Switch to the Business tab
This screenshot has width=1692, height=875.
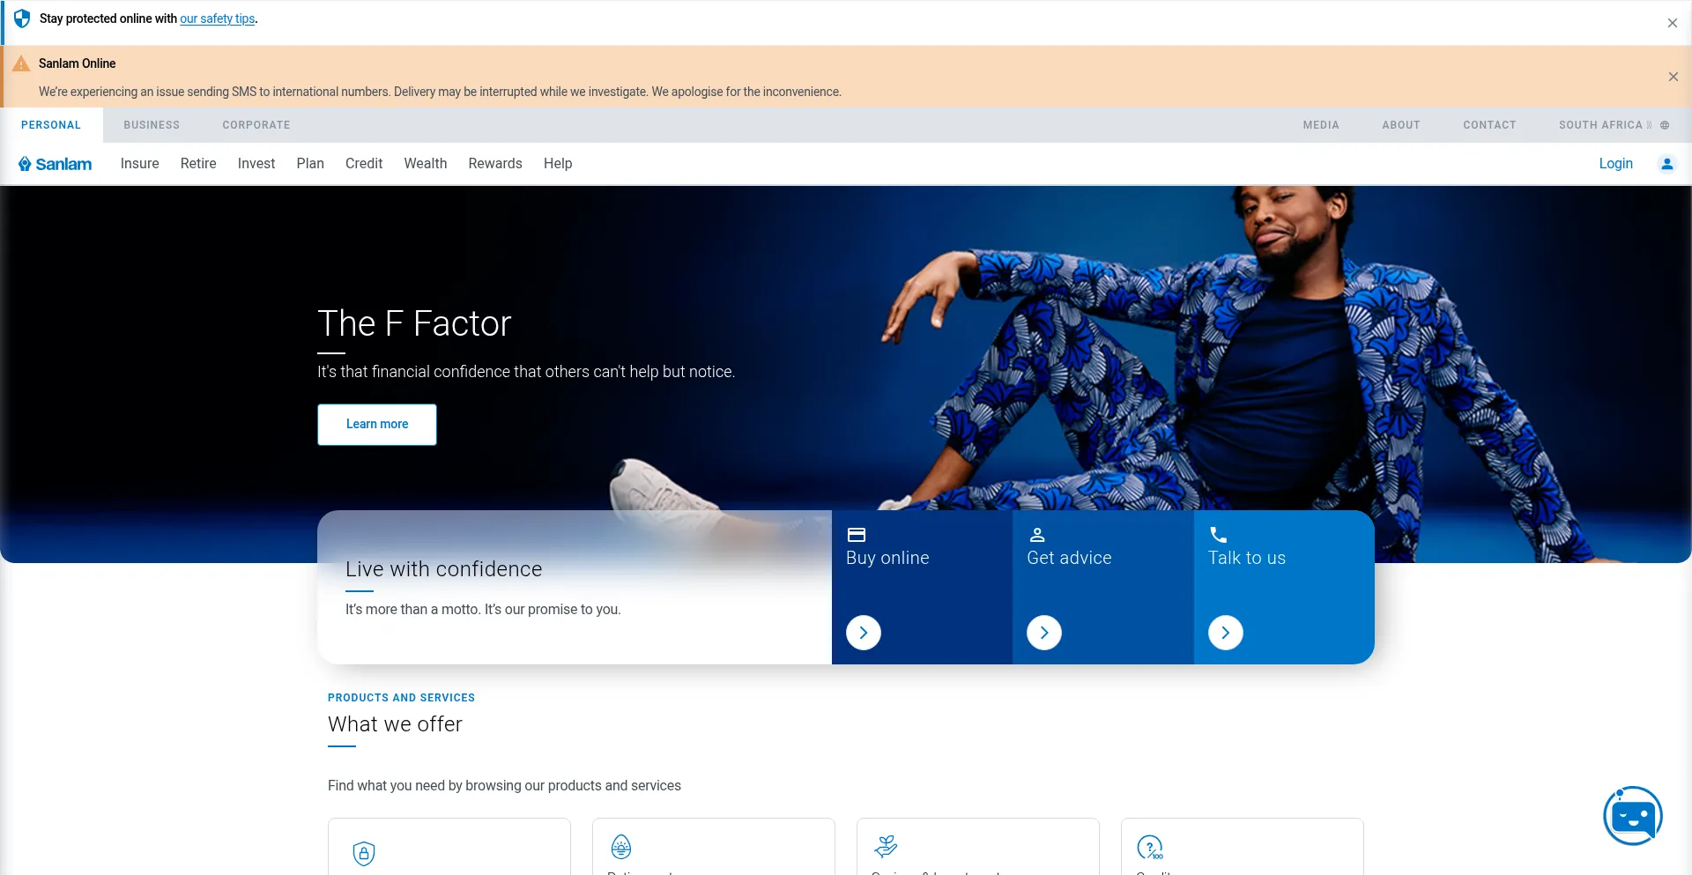(x=152, y=125)
